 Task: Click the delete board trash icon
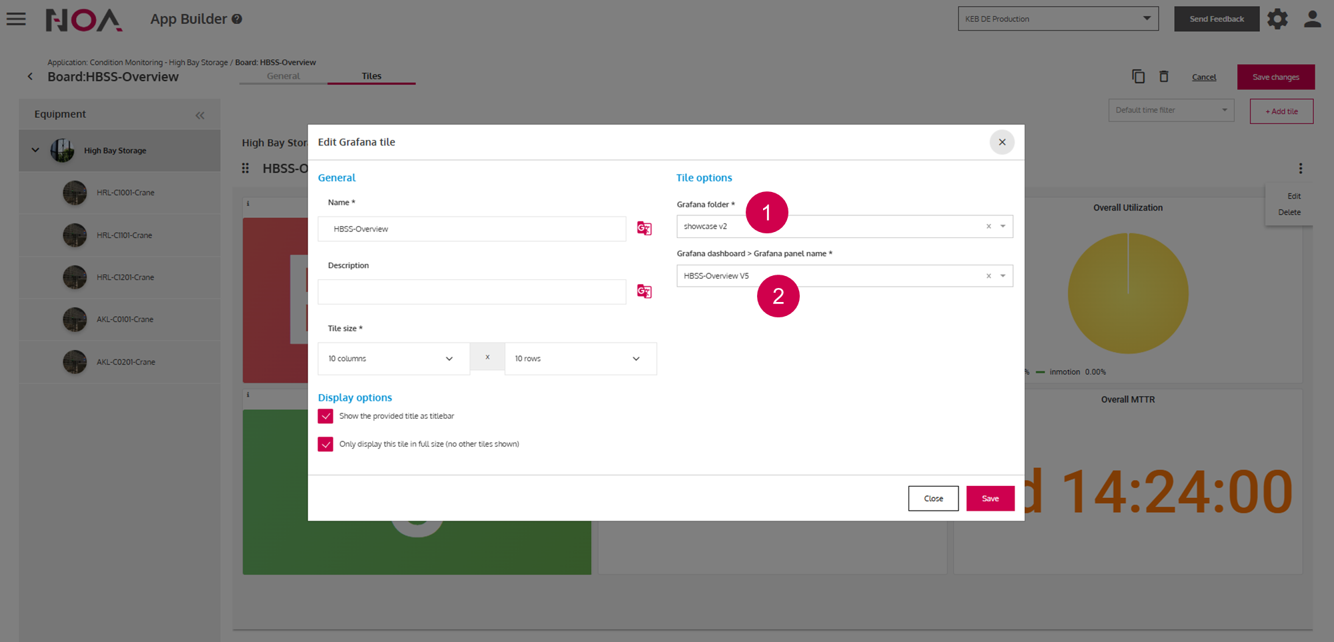(x=1163, y=77)
